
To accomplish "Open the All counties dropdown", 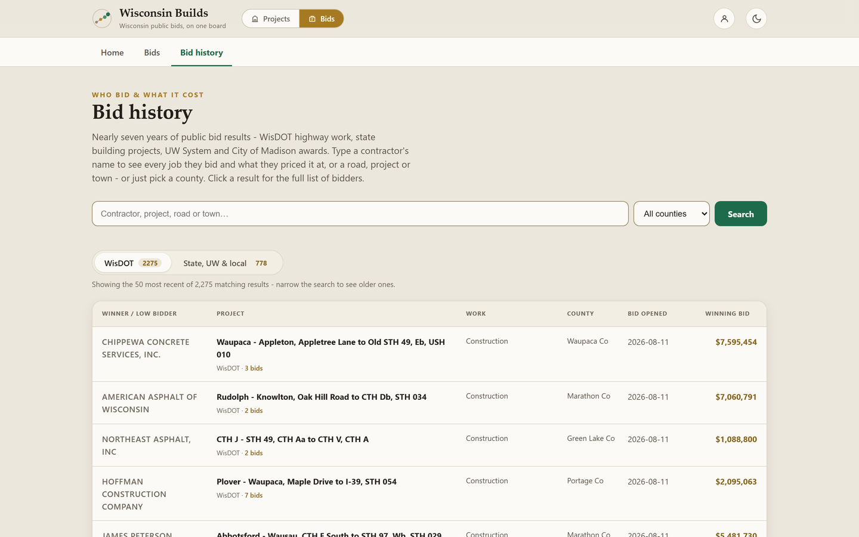I will [672, 214].
